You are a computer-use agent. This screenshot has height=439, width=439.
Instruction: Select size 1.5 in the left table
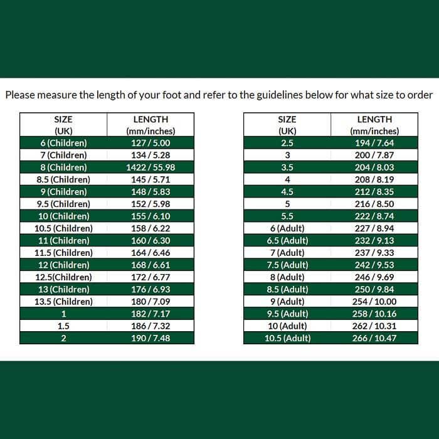click(x=63, y=326)
